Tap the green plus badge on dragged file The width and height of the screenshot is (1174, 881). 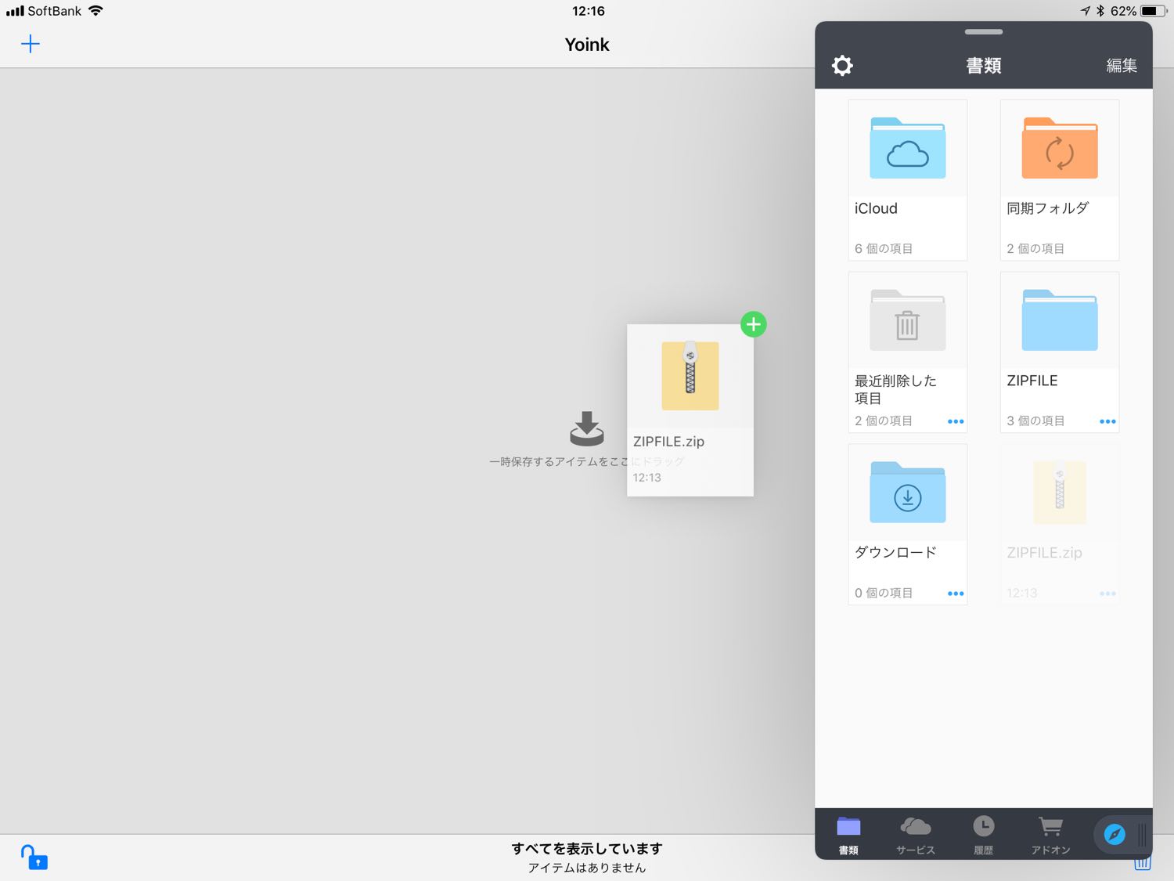click(754, 324)
